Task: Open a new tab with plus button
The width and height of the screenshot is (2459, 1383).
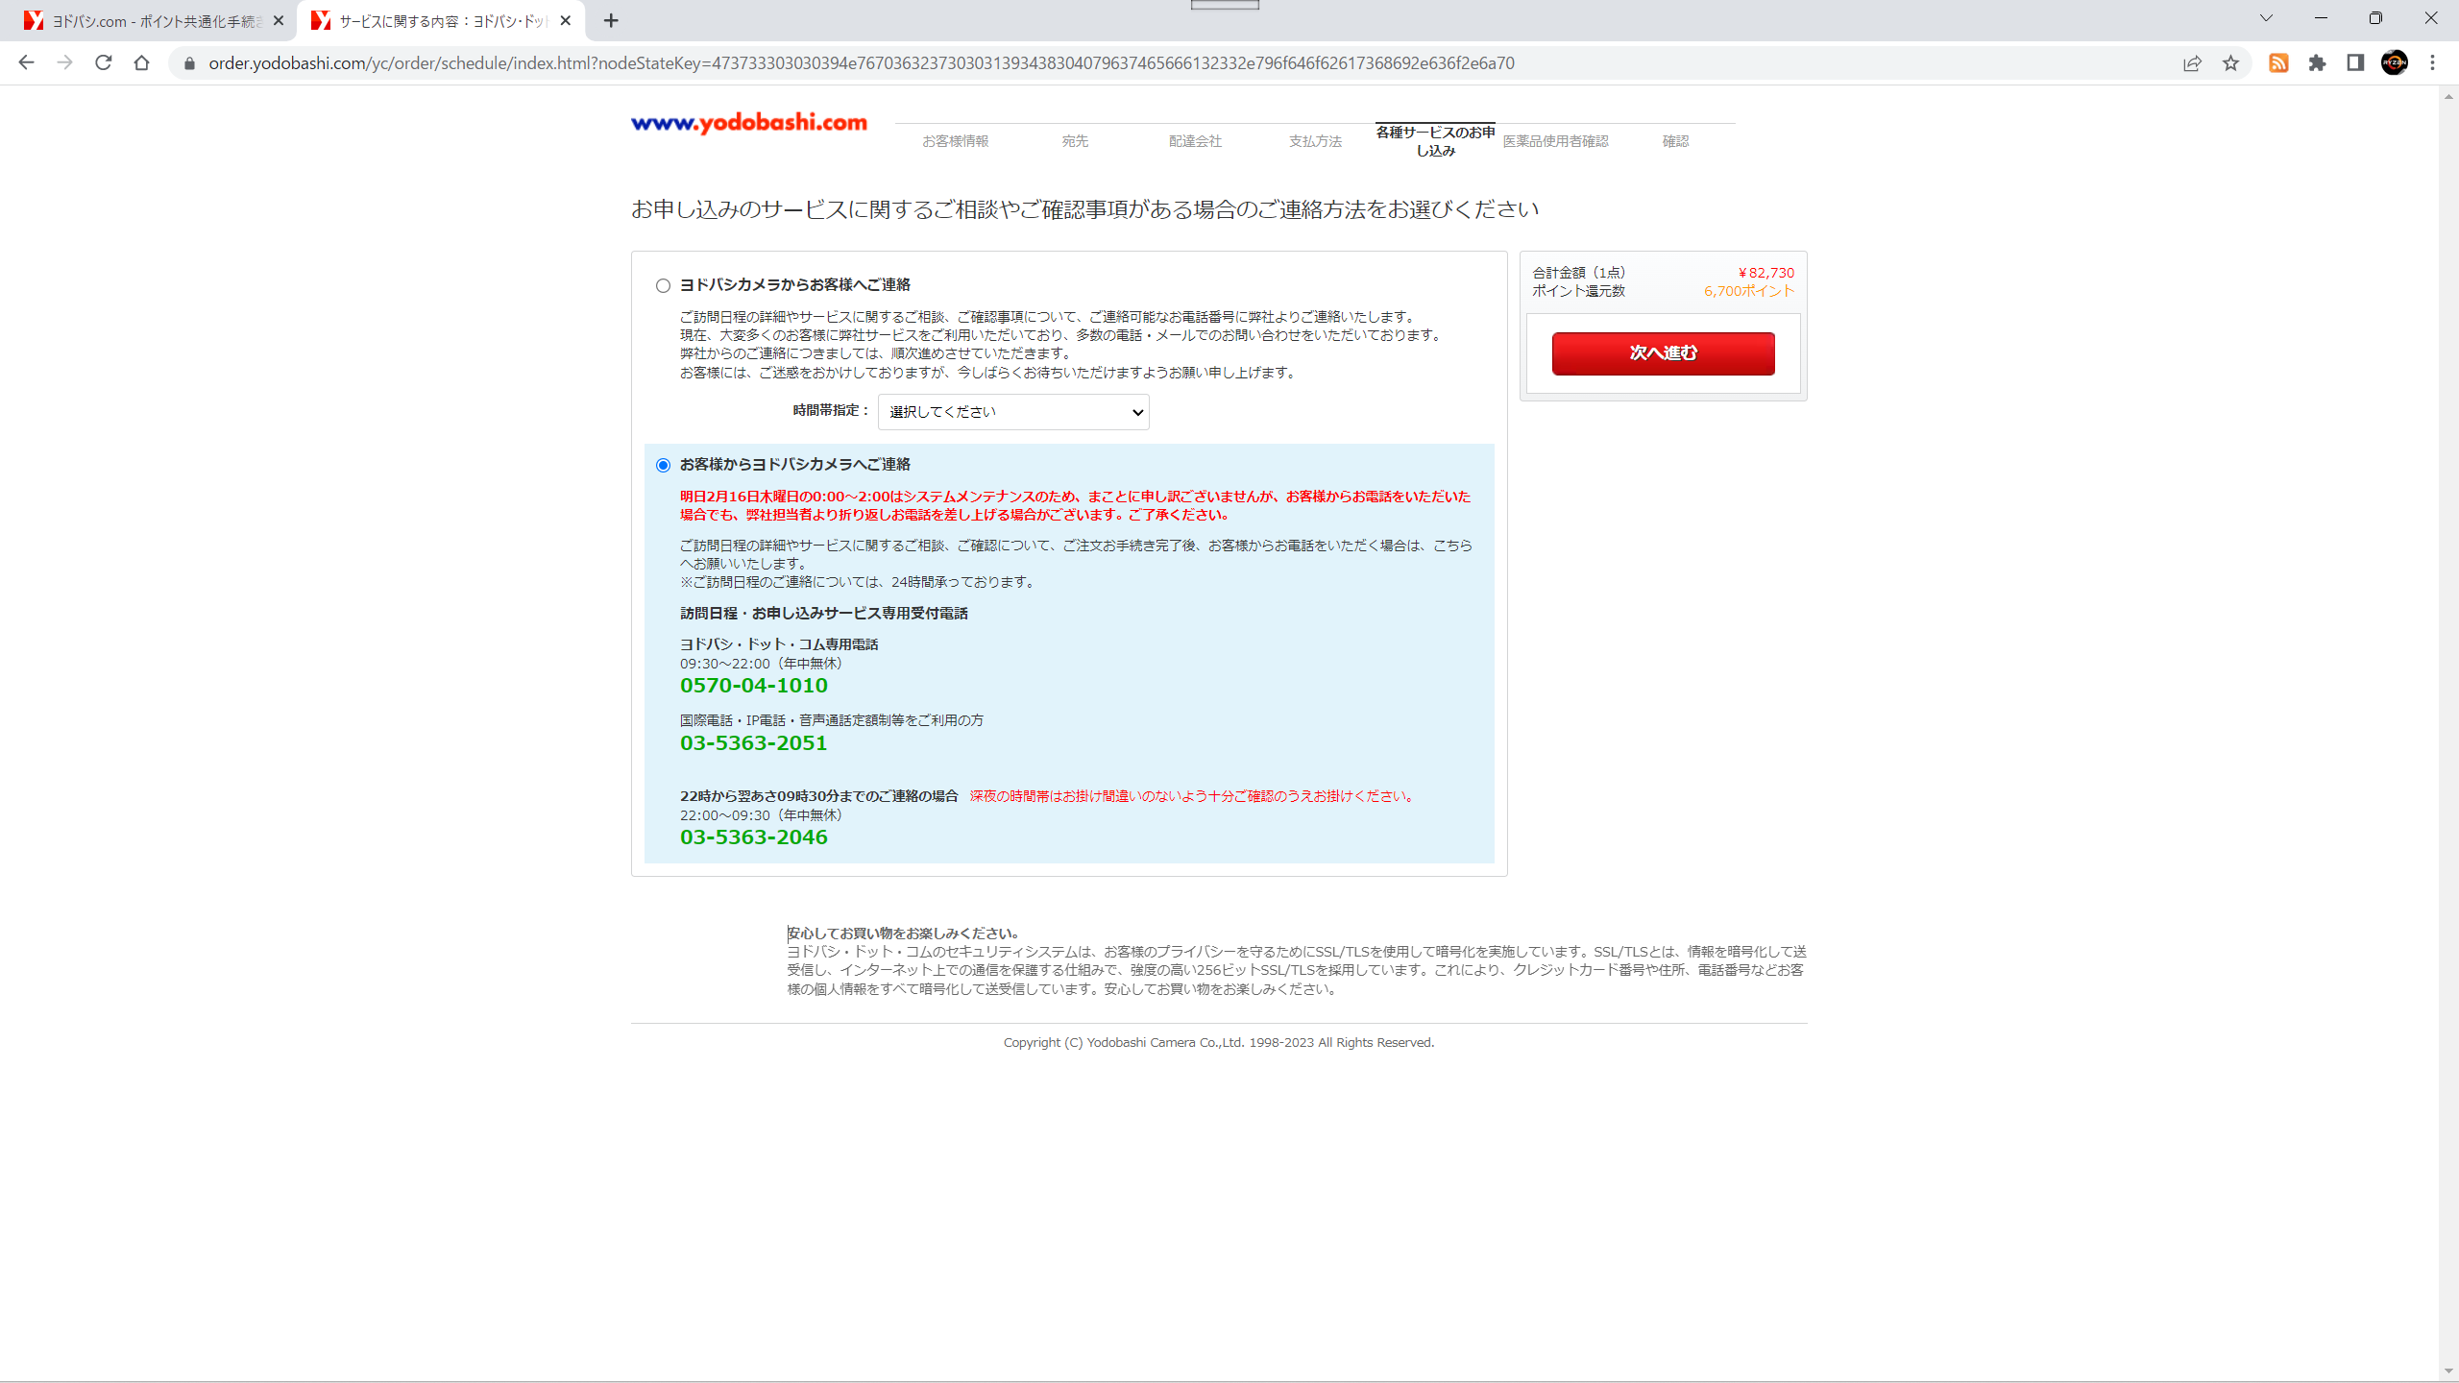Action: [611, 20]
